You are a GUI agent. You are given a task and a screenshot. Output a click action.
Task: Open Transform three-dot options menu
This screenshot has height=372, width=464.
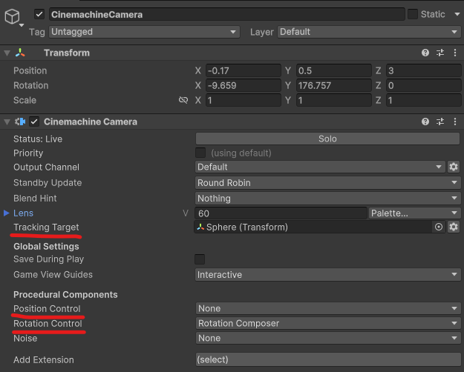[x=455, y=53]
